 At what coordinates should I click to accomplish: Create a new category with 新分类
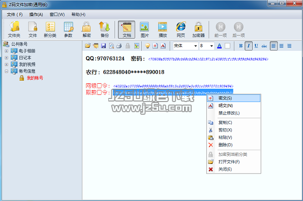(x=50, y=29)
